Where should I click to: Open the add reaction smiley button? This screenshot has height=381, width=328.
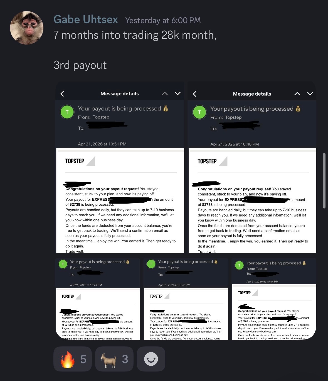(x=151, y=359)
